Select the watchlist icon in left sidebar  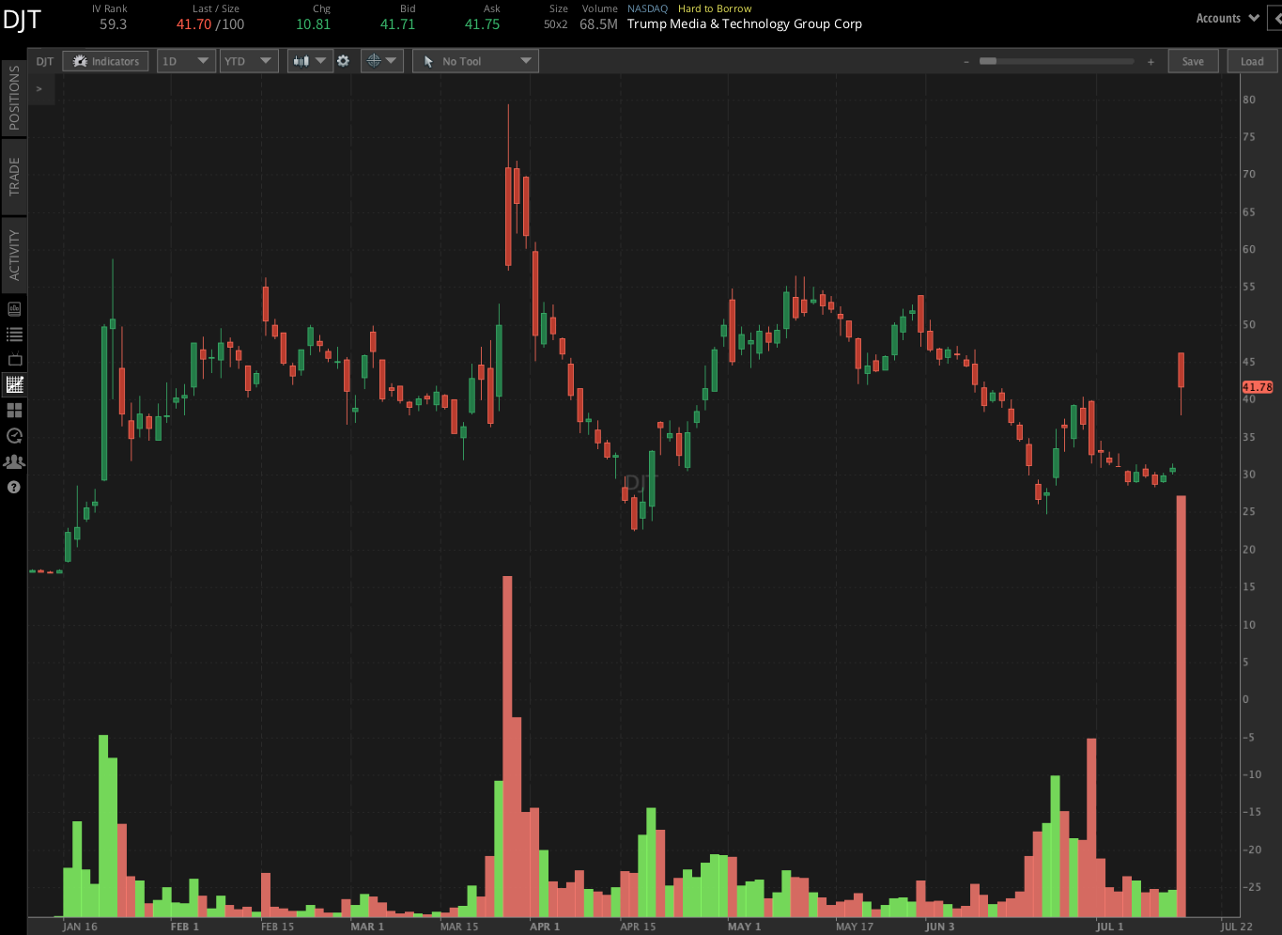coord(13,334)
